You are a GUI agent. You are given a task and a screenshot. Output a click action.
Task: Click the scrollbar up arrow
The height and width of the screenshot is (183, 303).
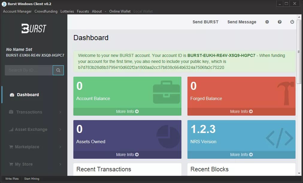click(299, 17)
